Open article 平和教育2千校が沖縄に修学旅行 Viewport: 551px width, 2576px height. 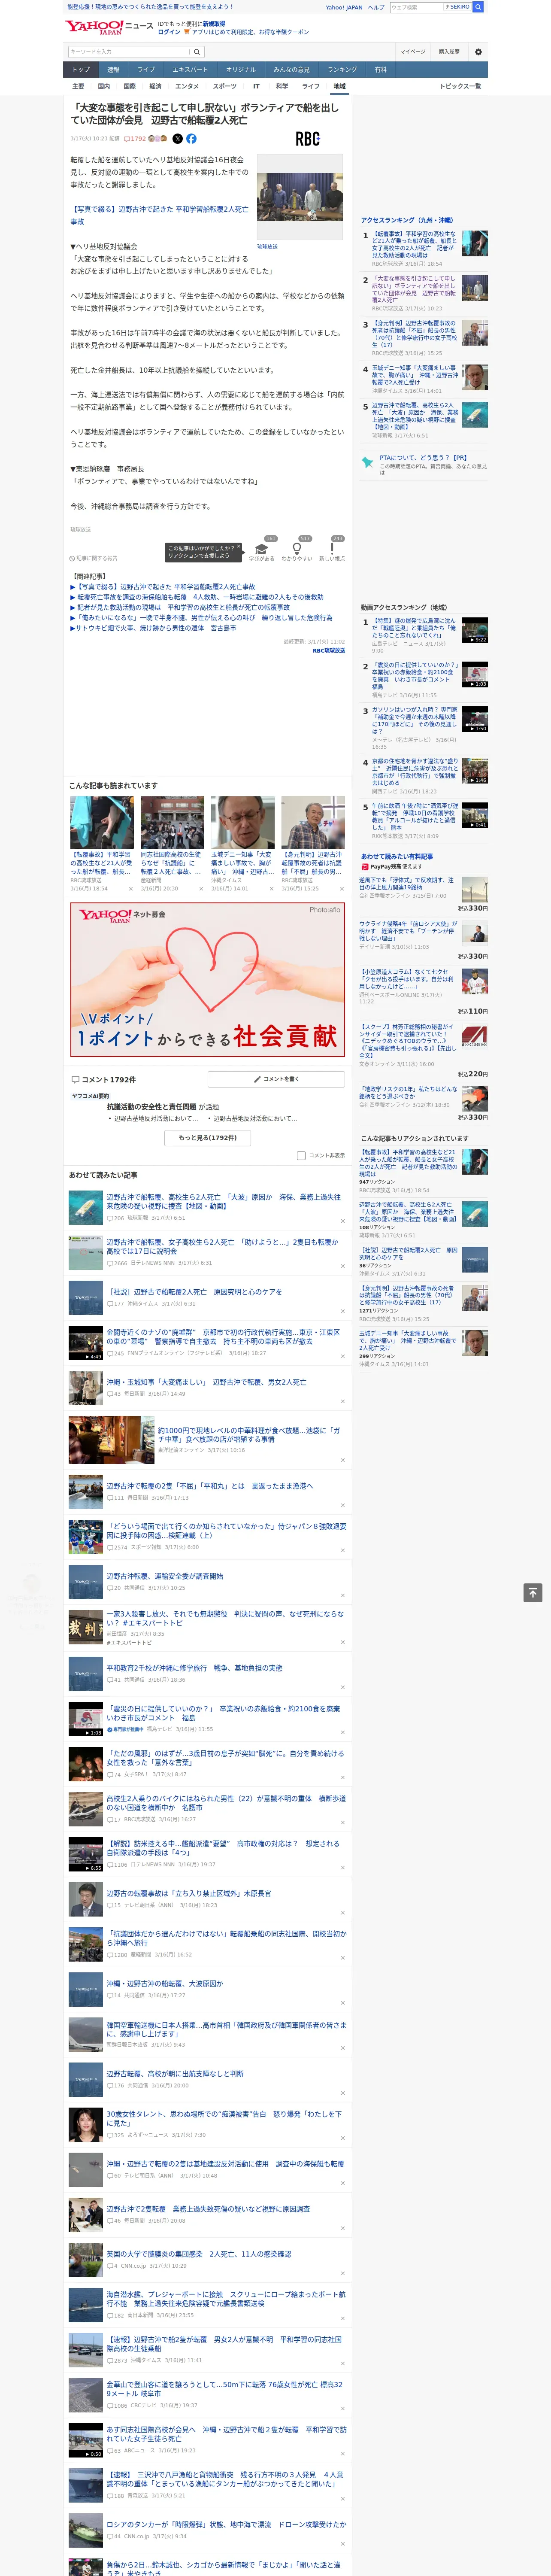click(x=194, y=1668)
